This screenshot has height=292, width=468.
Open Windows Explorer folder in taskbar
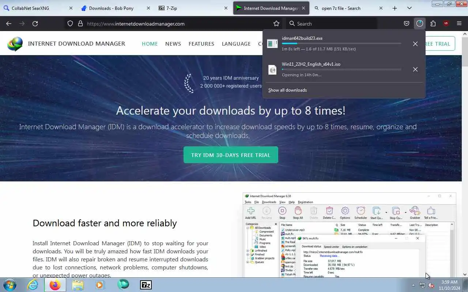(x=78, y=285)
